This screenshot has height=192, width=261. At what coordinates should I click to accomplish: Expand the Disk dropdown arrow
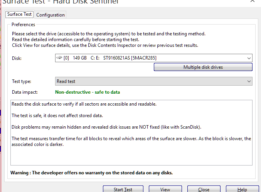(x=249, y=58)
